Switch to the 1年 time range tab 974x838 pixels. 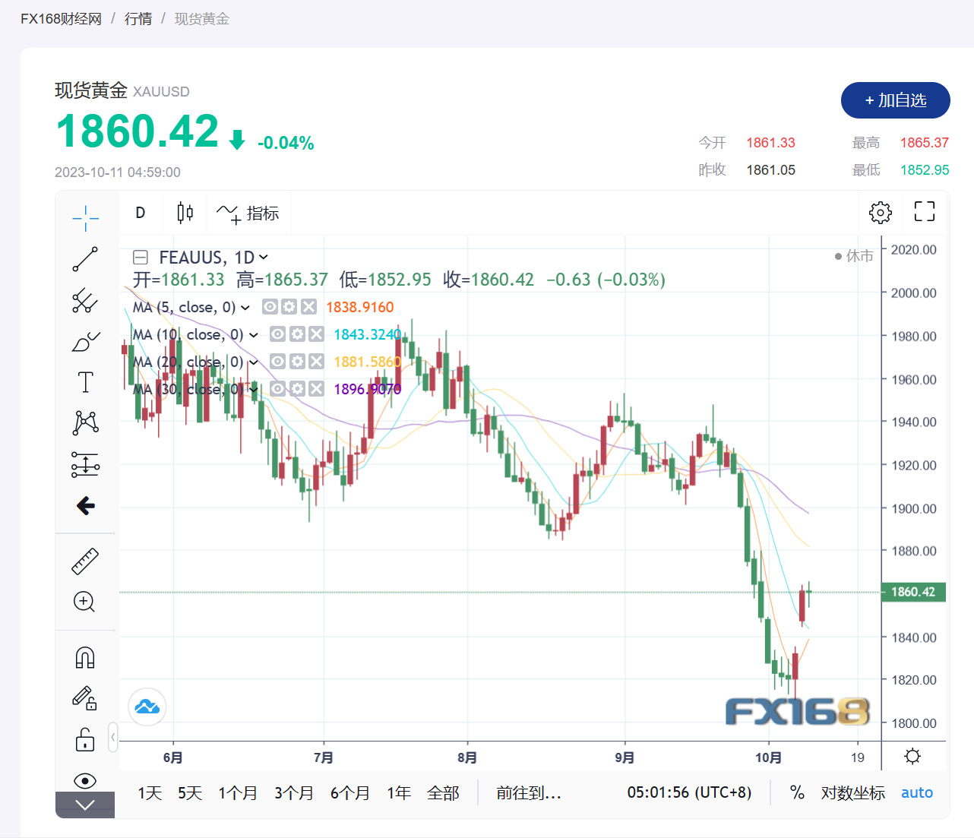pos(399,792)
